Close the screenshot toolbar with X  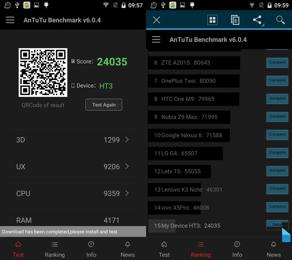pyautogui.click(x=156, y=20)
